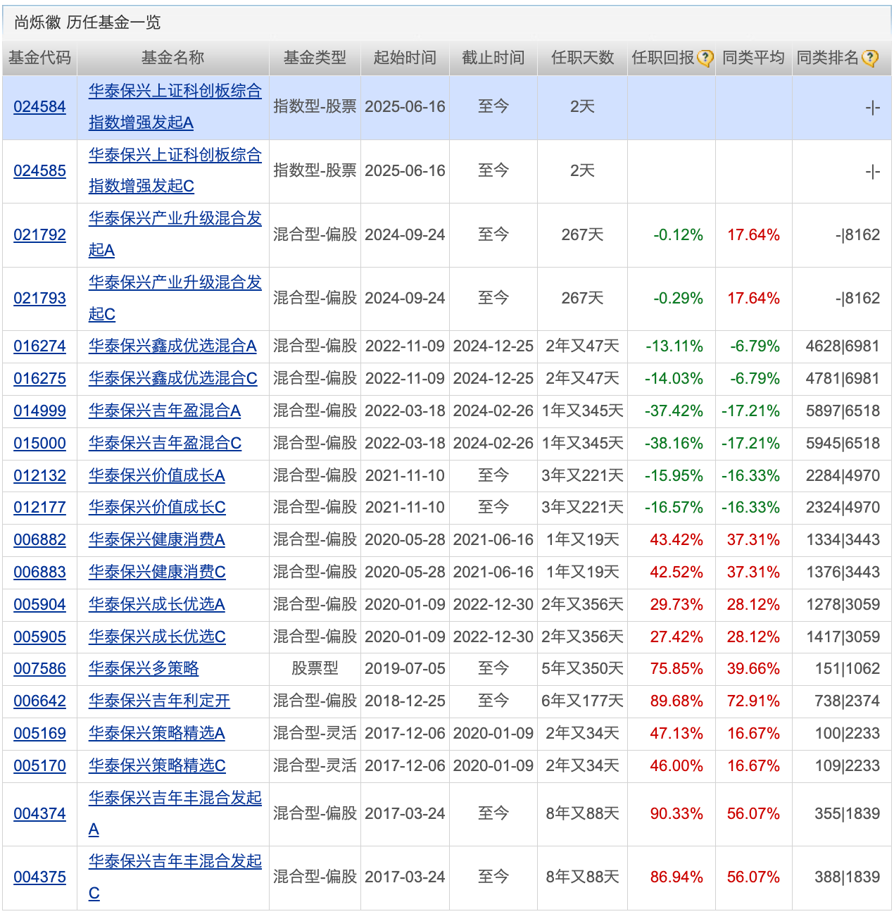Open fund code 012132 link

[39, 476]
